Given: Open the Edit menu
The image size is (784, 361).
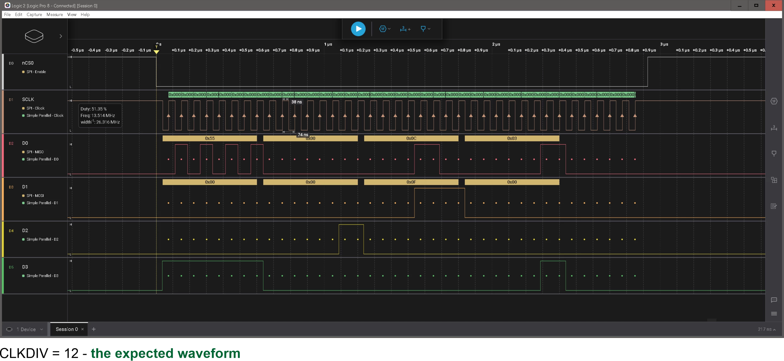Looking at the screenshot, I should click(18, 15).
